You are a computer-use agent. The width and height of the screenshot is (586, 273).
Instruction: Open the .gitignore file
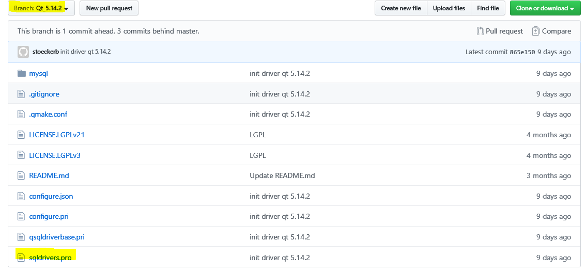pos(44,94)
